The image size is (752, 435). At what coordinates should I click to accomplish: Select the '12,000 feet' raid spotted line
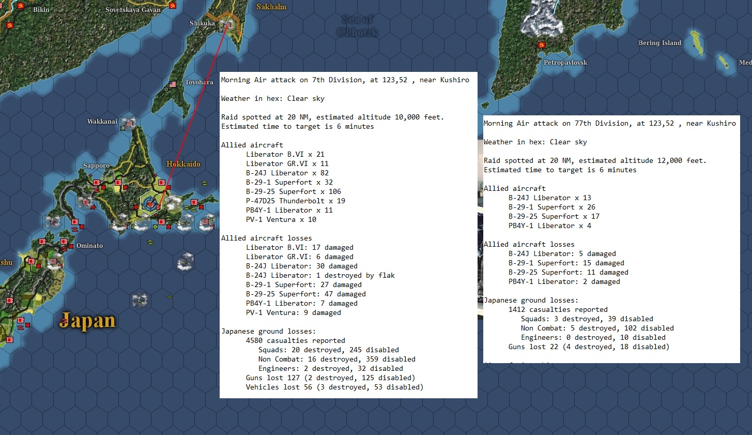[595, 160]
